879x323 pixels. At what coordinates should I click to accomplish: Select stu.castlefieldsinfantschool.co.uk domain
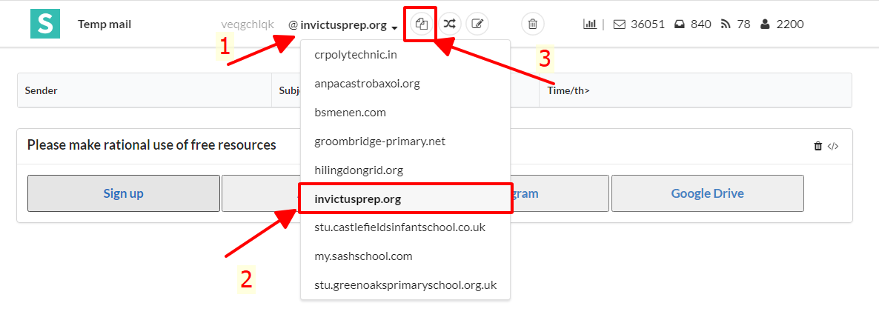coord(405,227)
